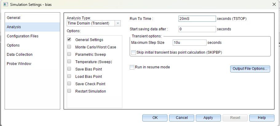Viewport: 280px width, 126px height.
Task: Check the Save Bias Point option
Action: pyautogui.click(x=69, y=69)
